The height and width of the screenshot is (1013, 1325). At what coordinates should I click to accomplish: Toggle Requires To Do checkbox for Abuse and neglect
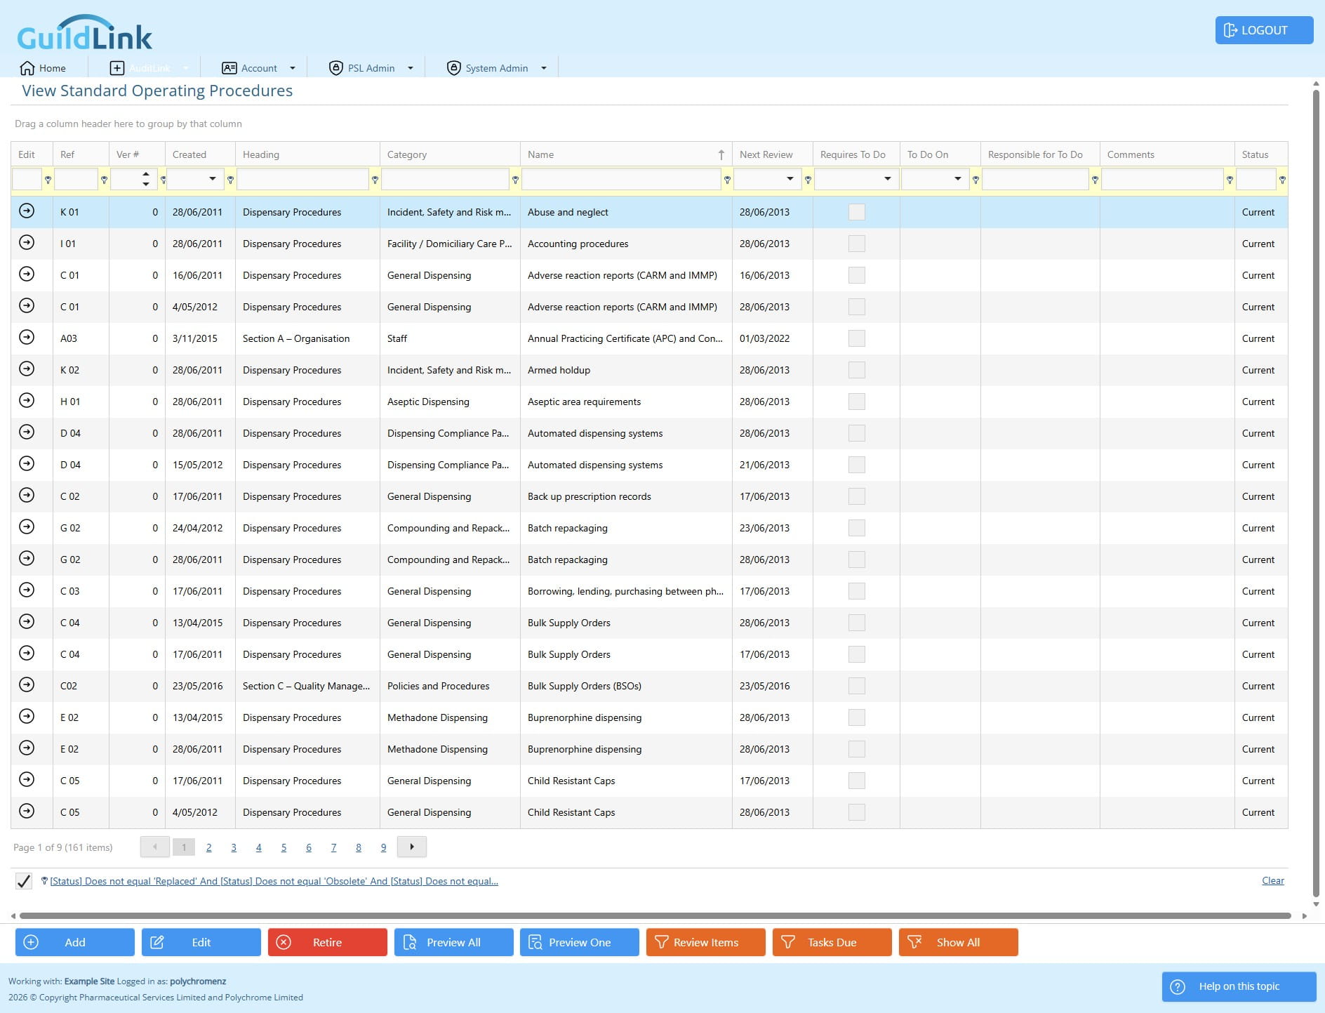tap(856, 212)
